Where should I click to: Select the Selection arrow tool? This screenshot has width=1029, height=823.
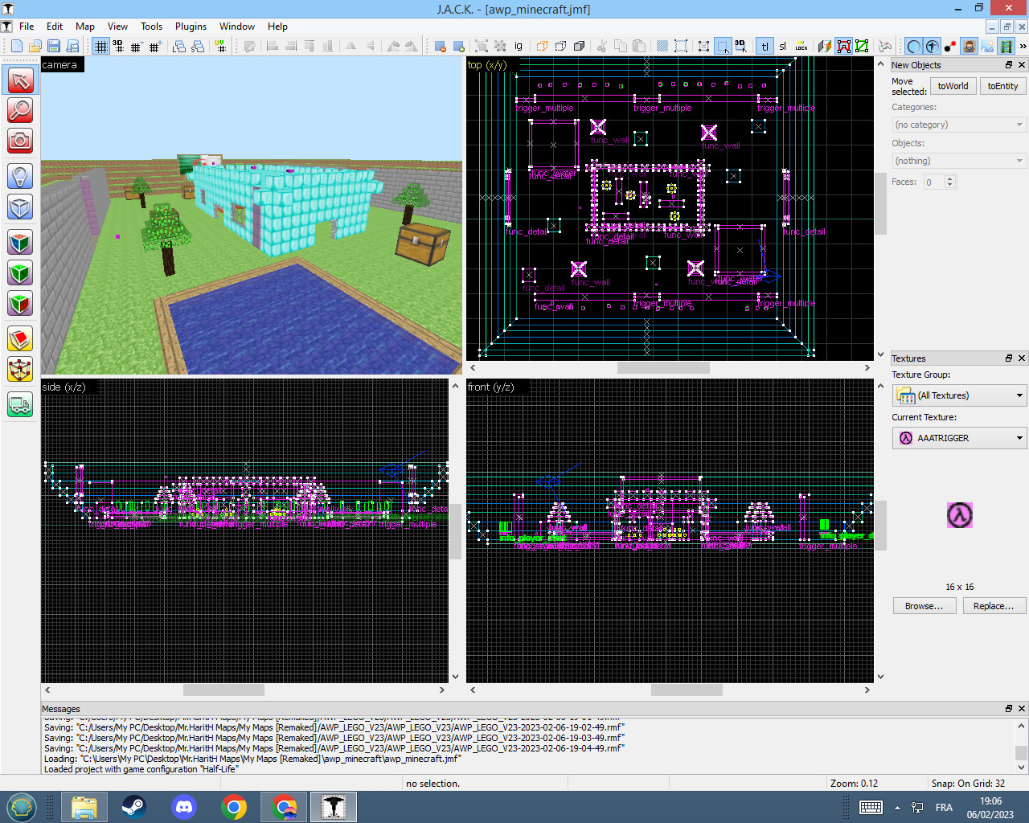[x=20, y=80]
